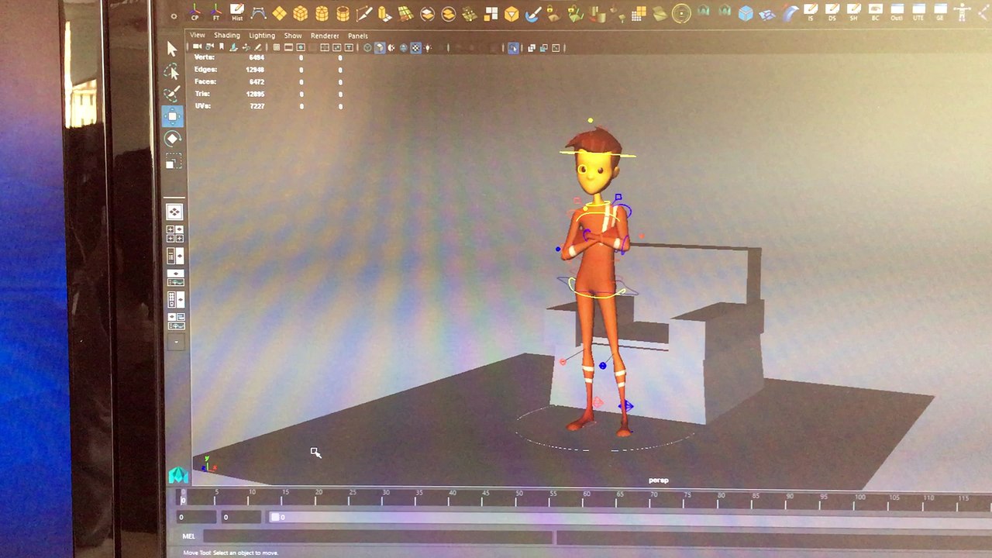992x558 pixels.
Task: Open the Panels menu
Action: [x=358, y=36]
